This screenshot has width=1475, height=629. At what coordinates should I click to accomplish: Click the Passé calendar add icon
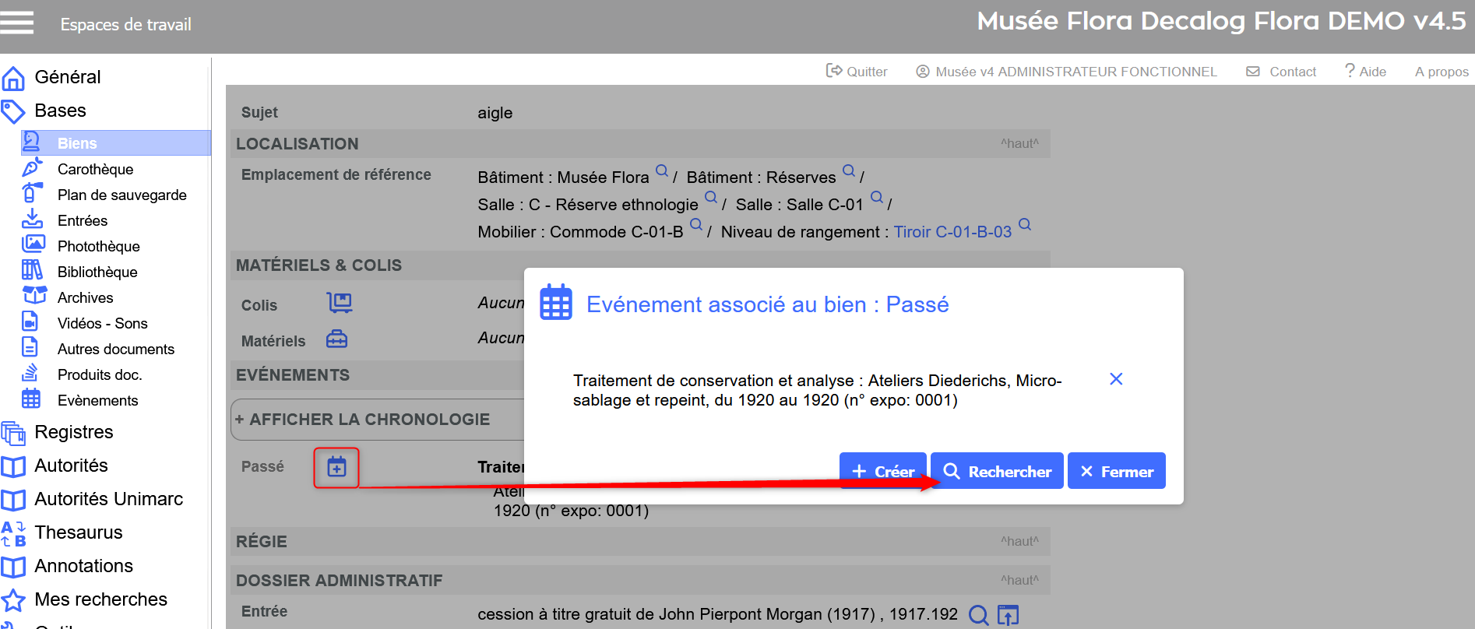coord(336,467)
